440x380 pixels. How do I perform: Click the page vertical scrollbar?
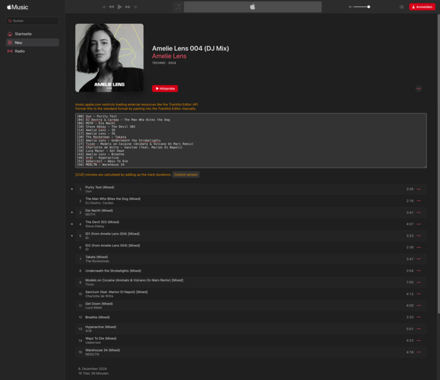(438, 165)
